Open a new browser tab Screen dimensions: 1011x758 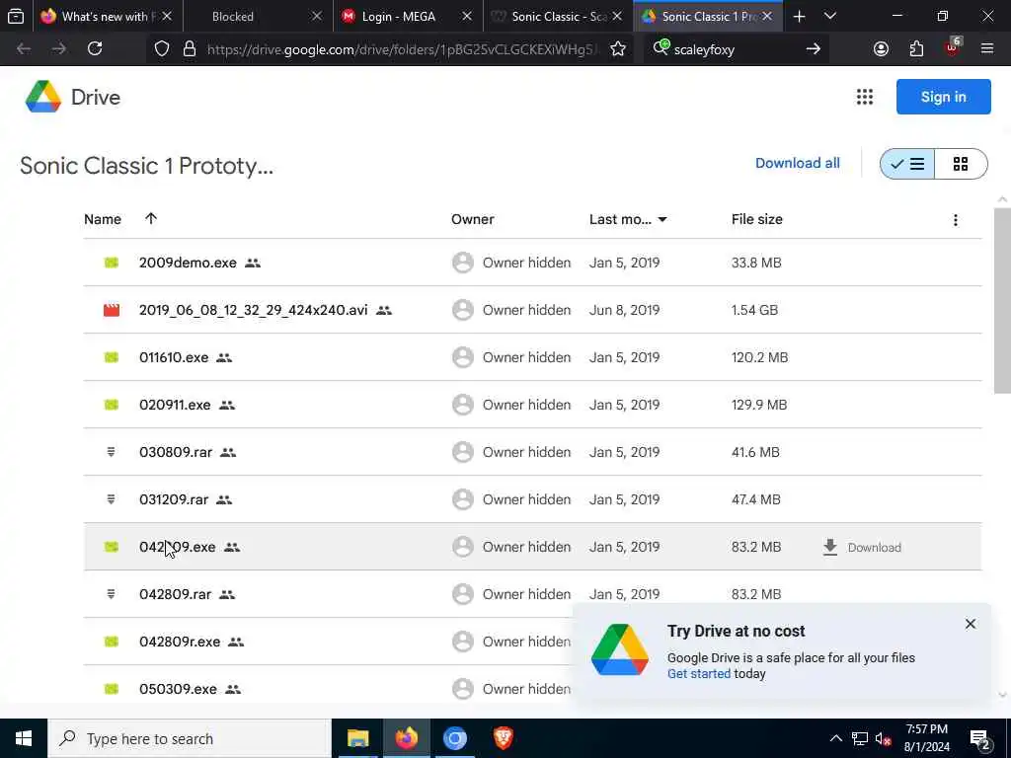799,16
